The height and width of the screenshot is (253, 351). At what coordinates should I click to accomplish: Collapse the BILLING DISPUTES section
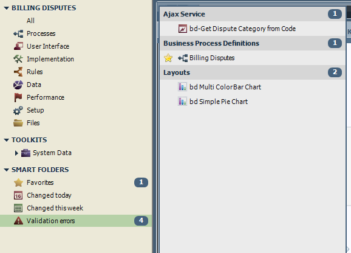(7, 9)
